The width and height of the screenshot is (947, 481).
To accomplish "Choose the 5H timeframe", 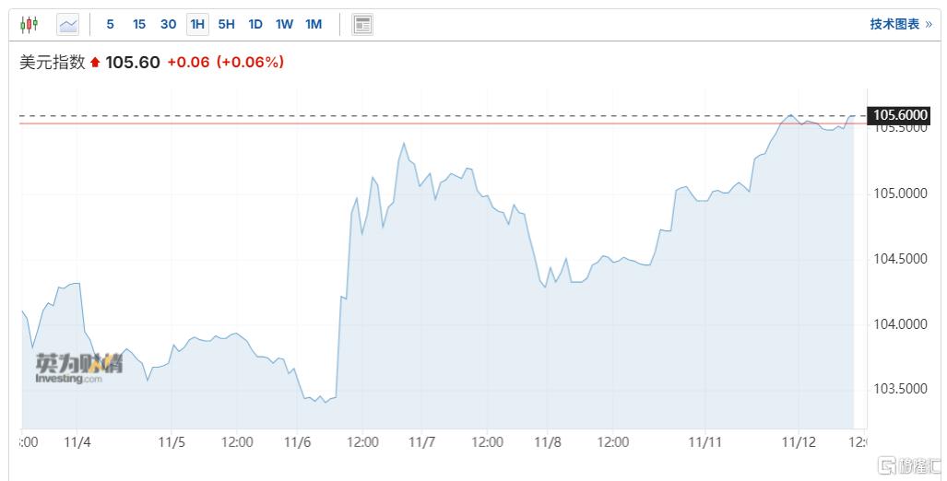I will (x=227, y=25).
